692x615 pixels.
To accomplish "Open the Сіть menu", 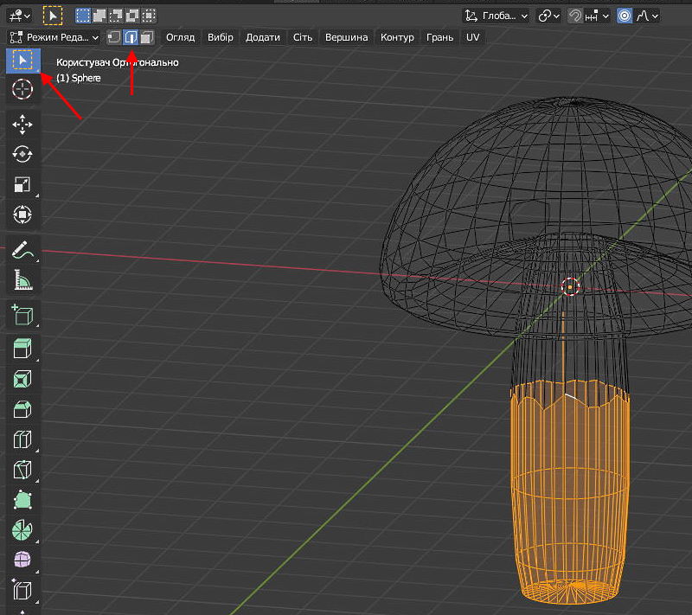I will coord(302,37).
